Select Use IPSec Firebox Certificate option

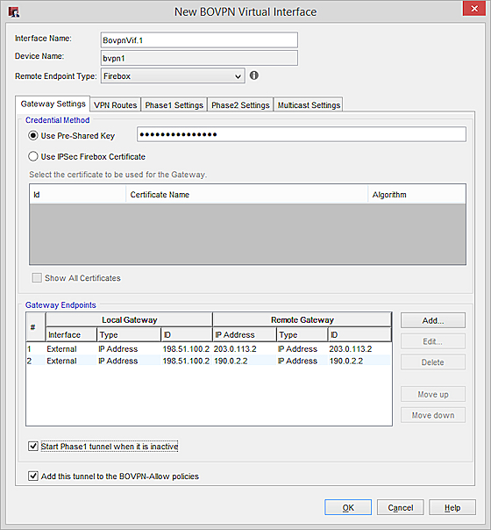coord(33,156)
